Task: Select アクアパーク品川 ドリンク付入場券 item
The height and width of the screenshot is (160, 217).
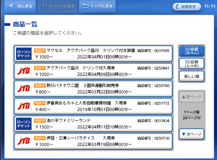Action: [93, 71]
